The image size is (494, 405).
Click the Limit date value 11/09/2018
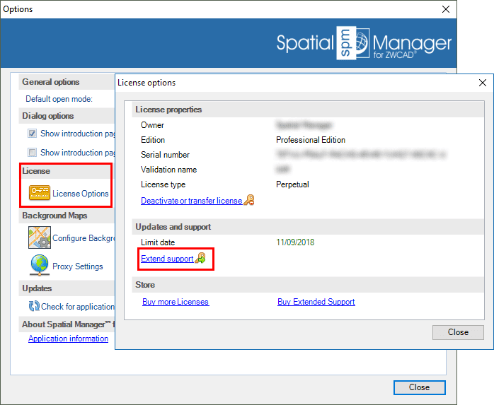295,242
